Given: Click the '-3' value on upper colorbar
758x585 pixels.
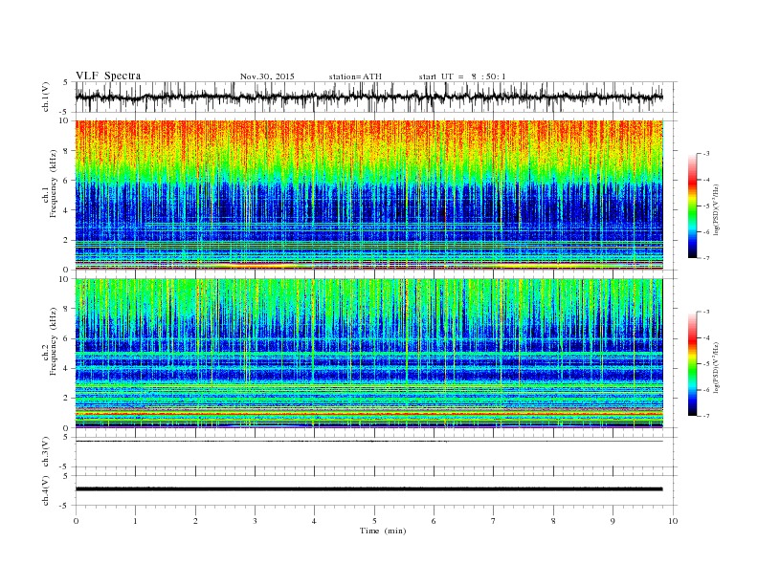Looking at the screenshot, I should tap(706, 154).
